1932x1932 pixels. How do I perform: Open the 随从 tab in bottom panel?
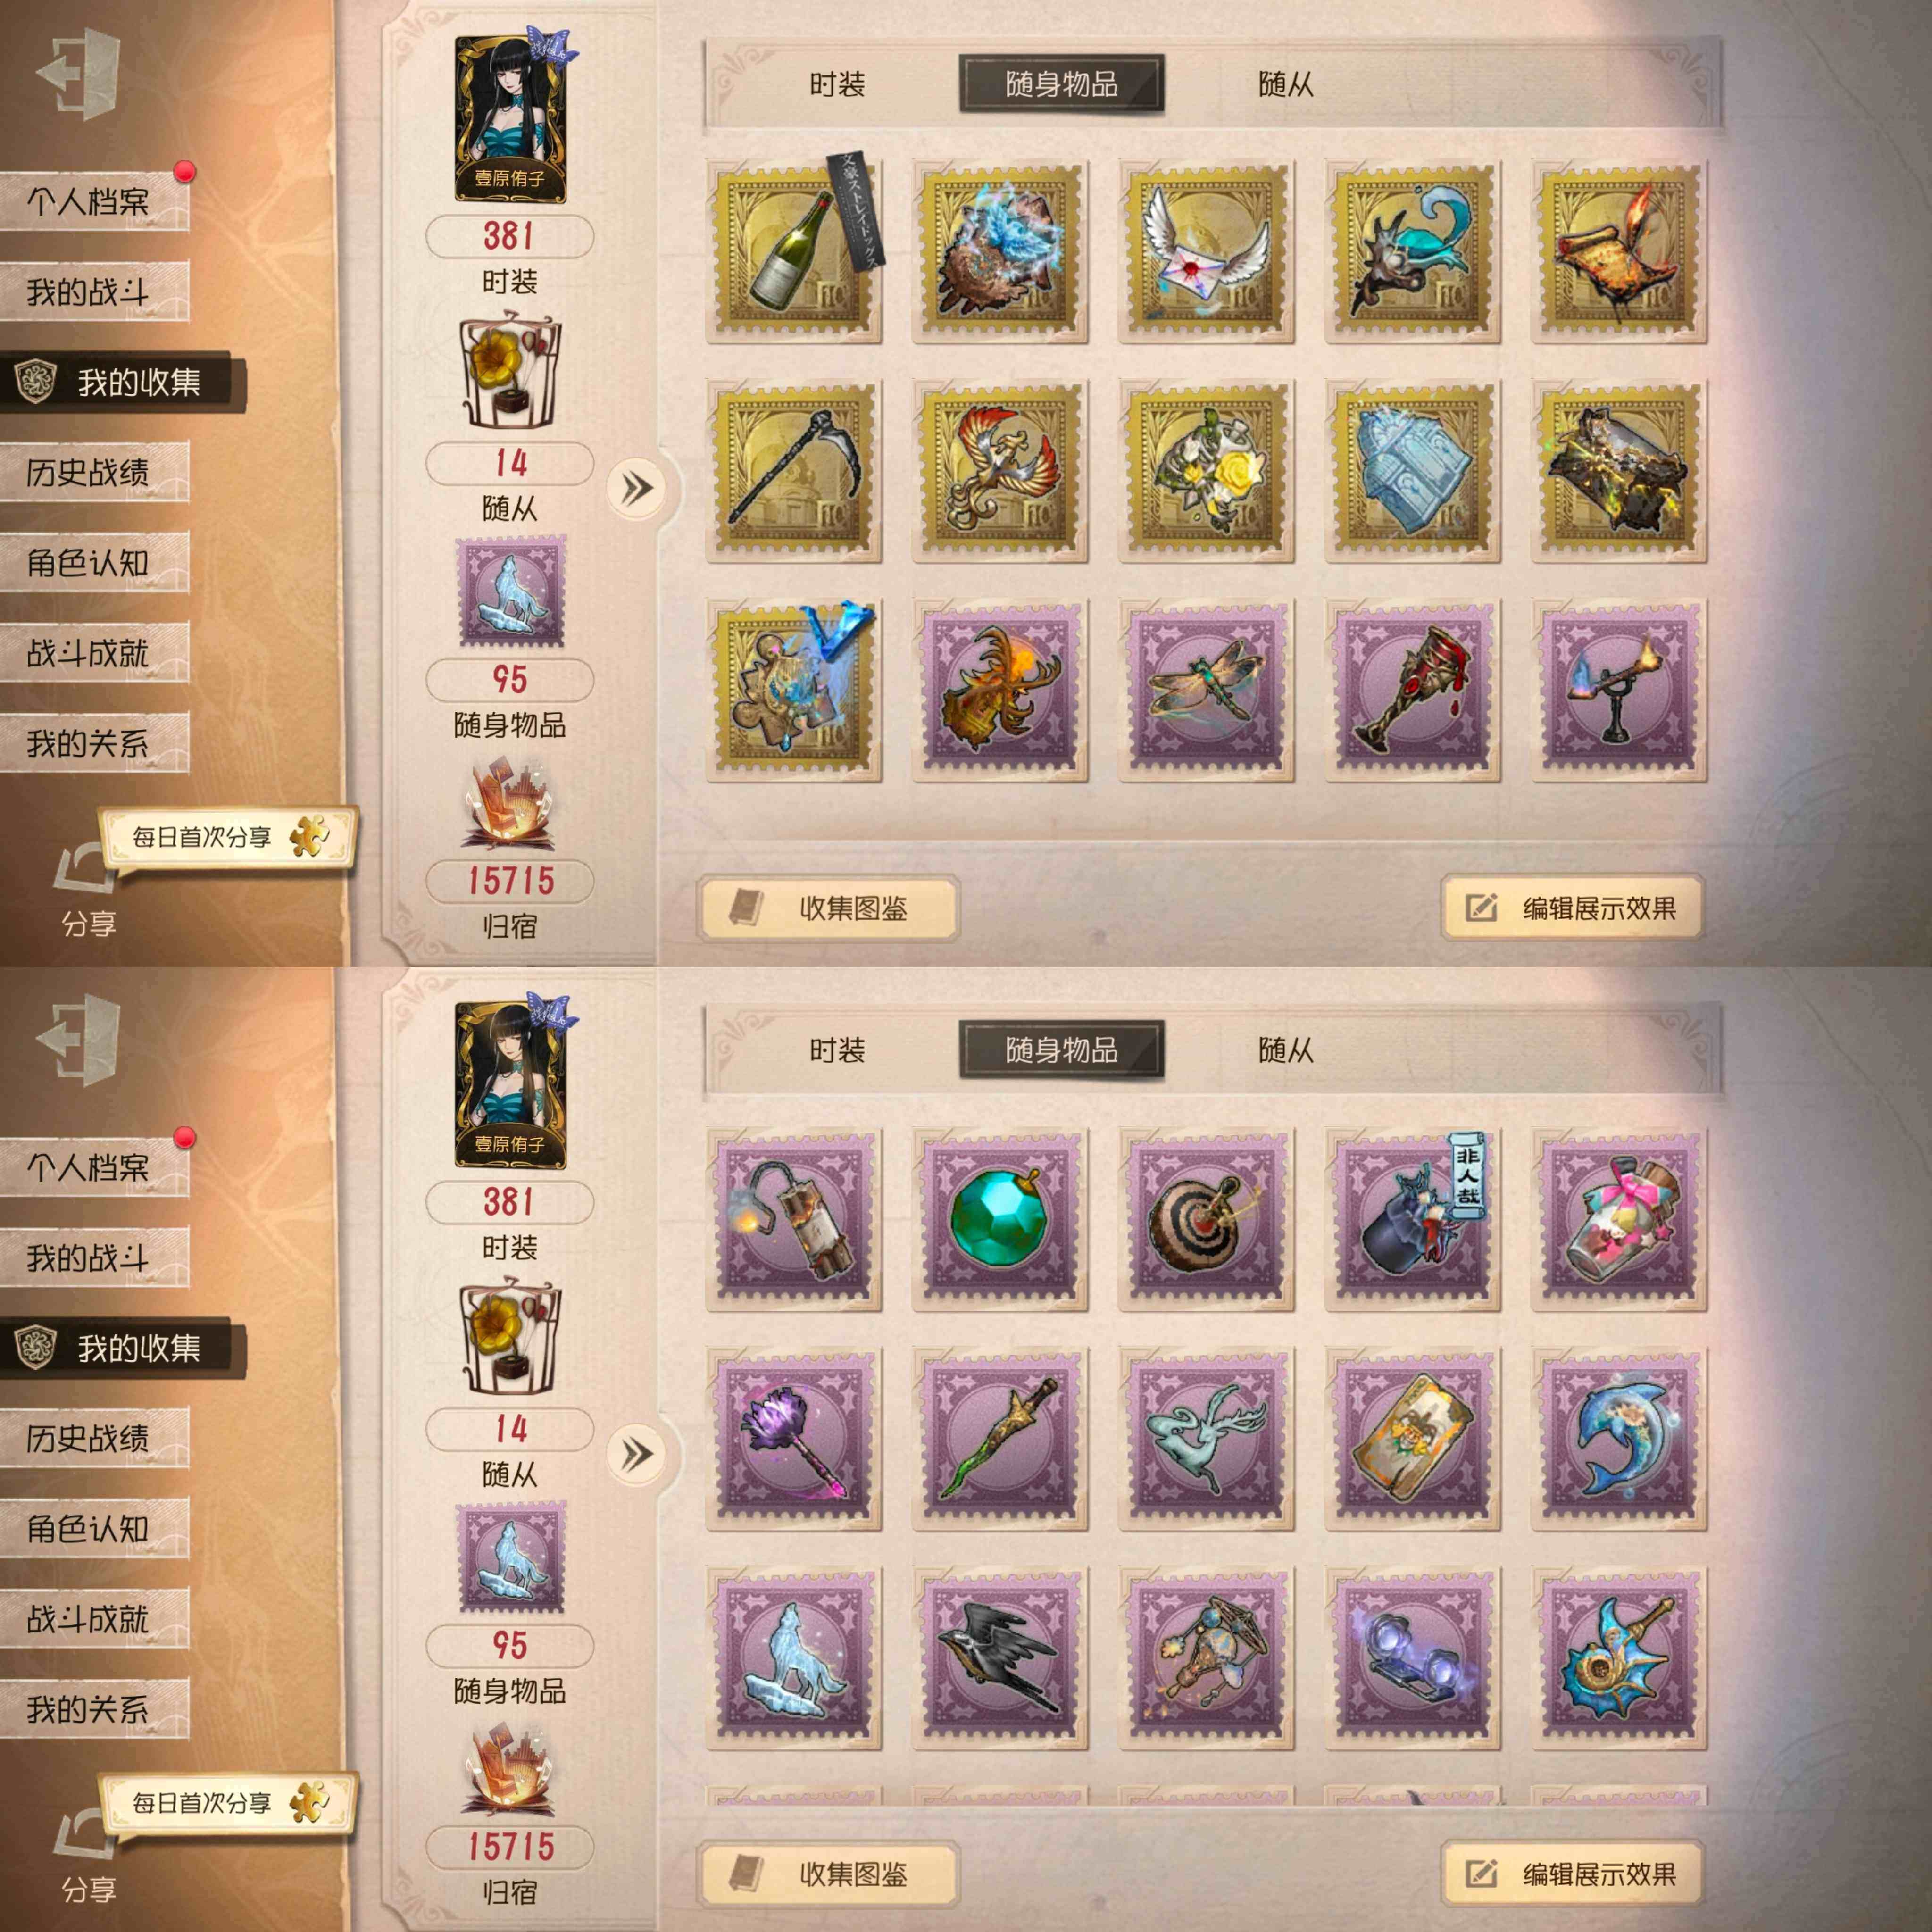tap(1285, 1050)
